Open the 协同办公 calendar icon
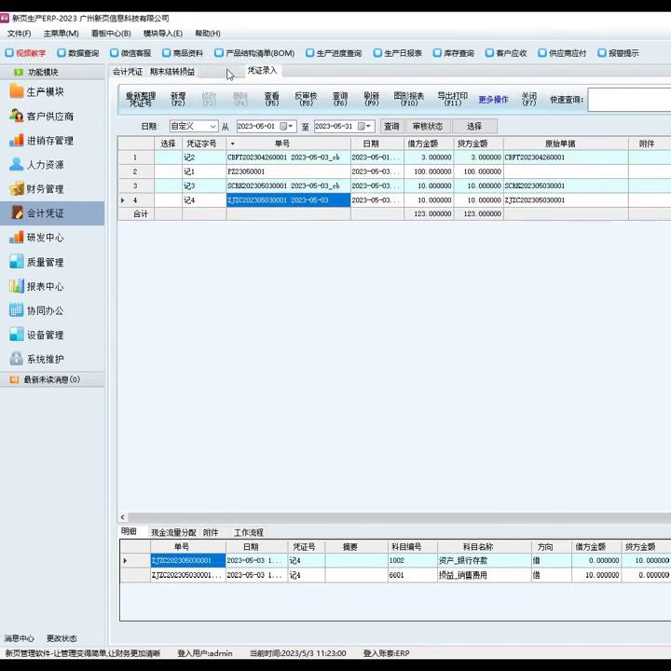 click(x=17, y=310)
